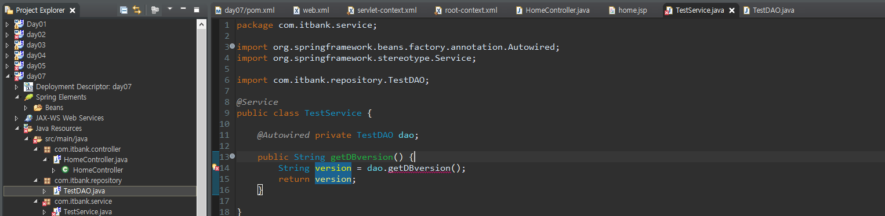Viewport: 885px width, 216px height.
Task: Collapse the Java Resources node
Action: point(17,129)
